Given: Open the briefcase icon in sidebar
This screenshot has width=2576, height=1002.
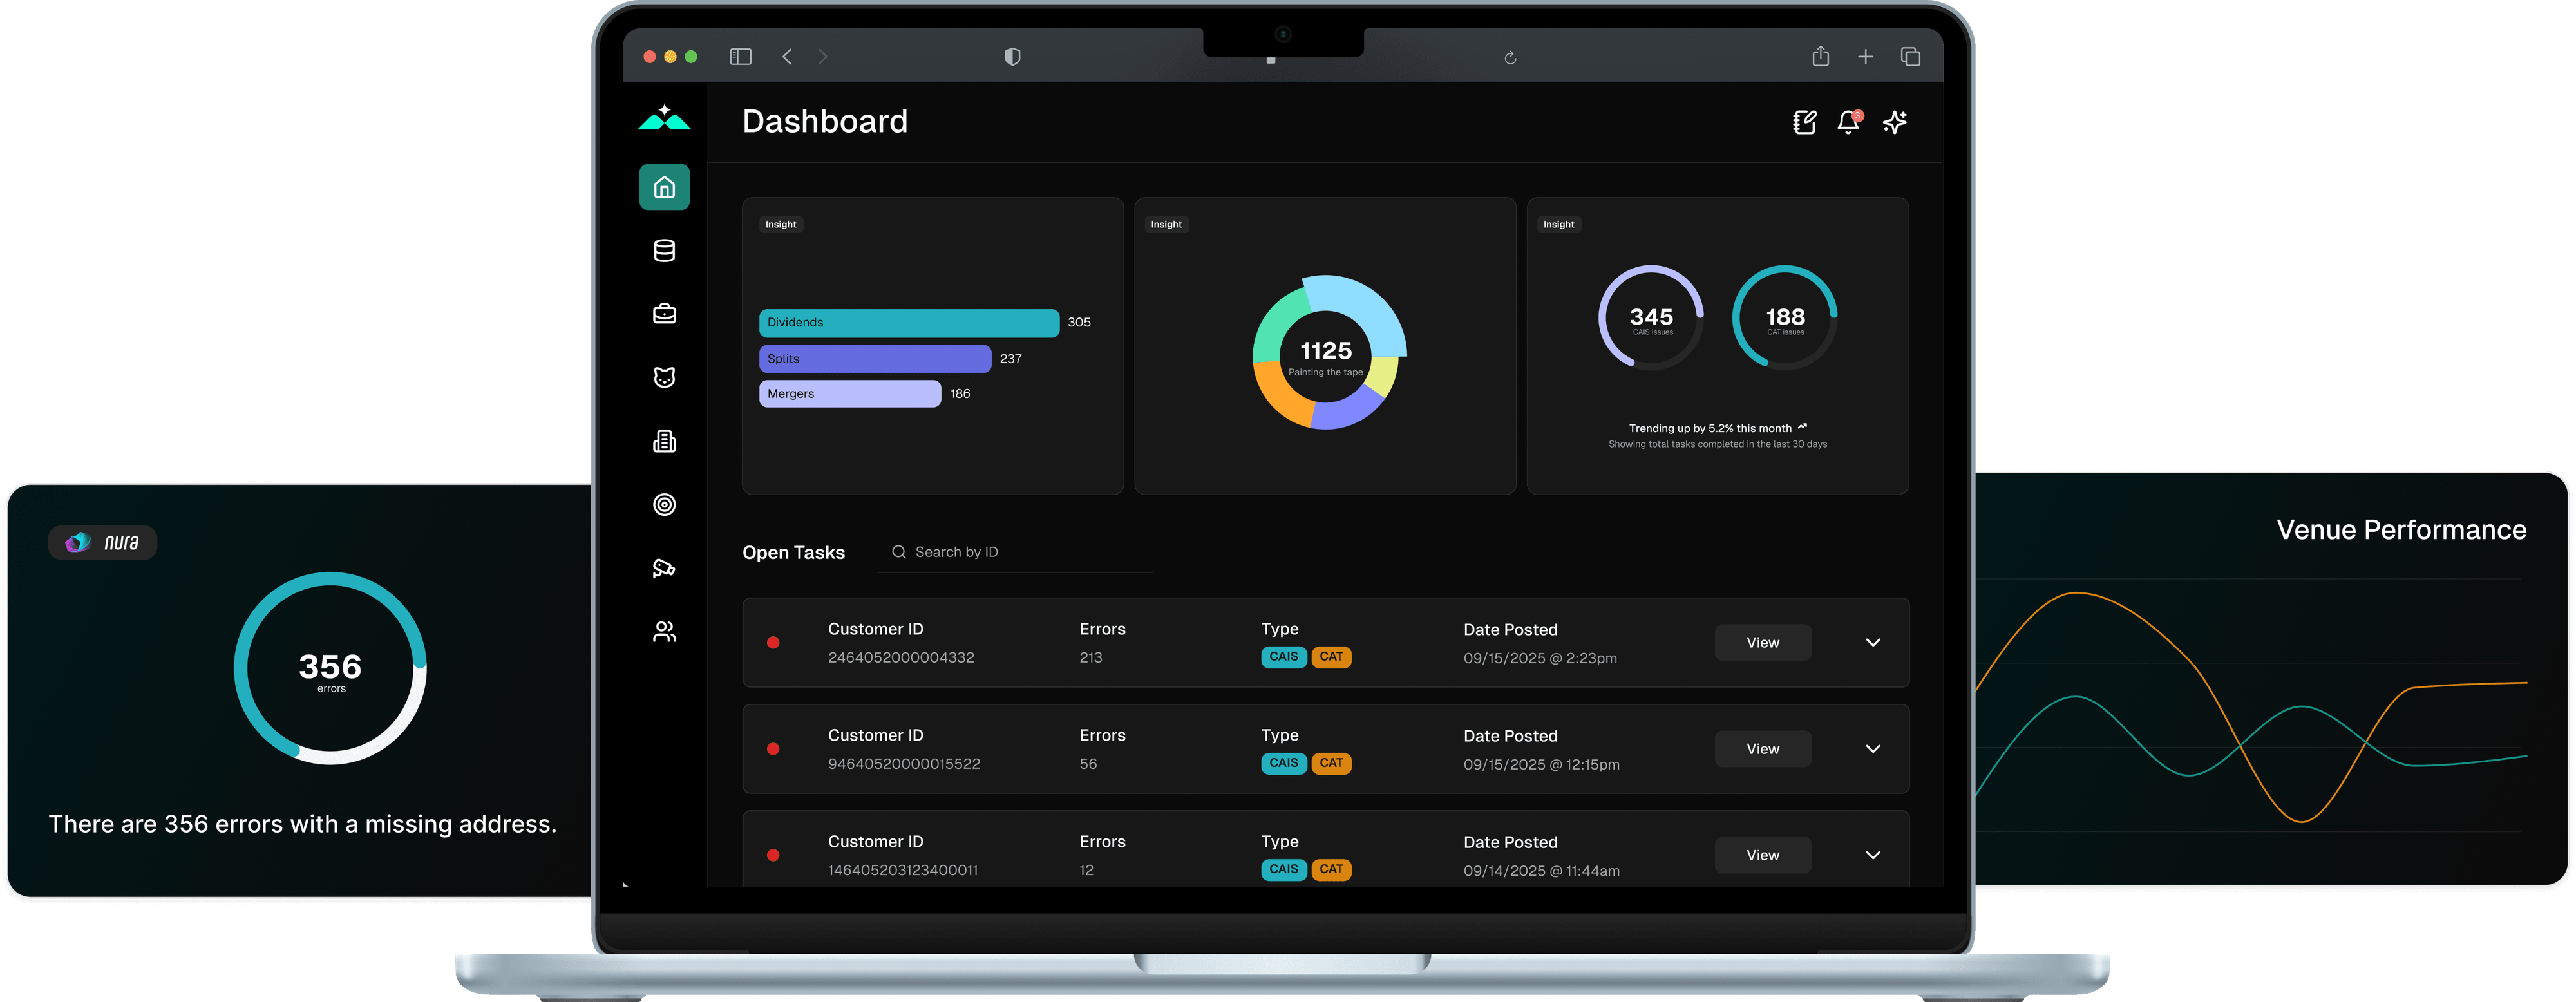Looking at the screenshot, I should 664,314.
